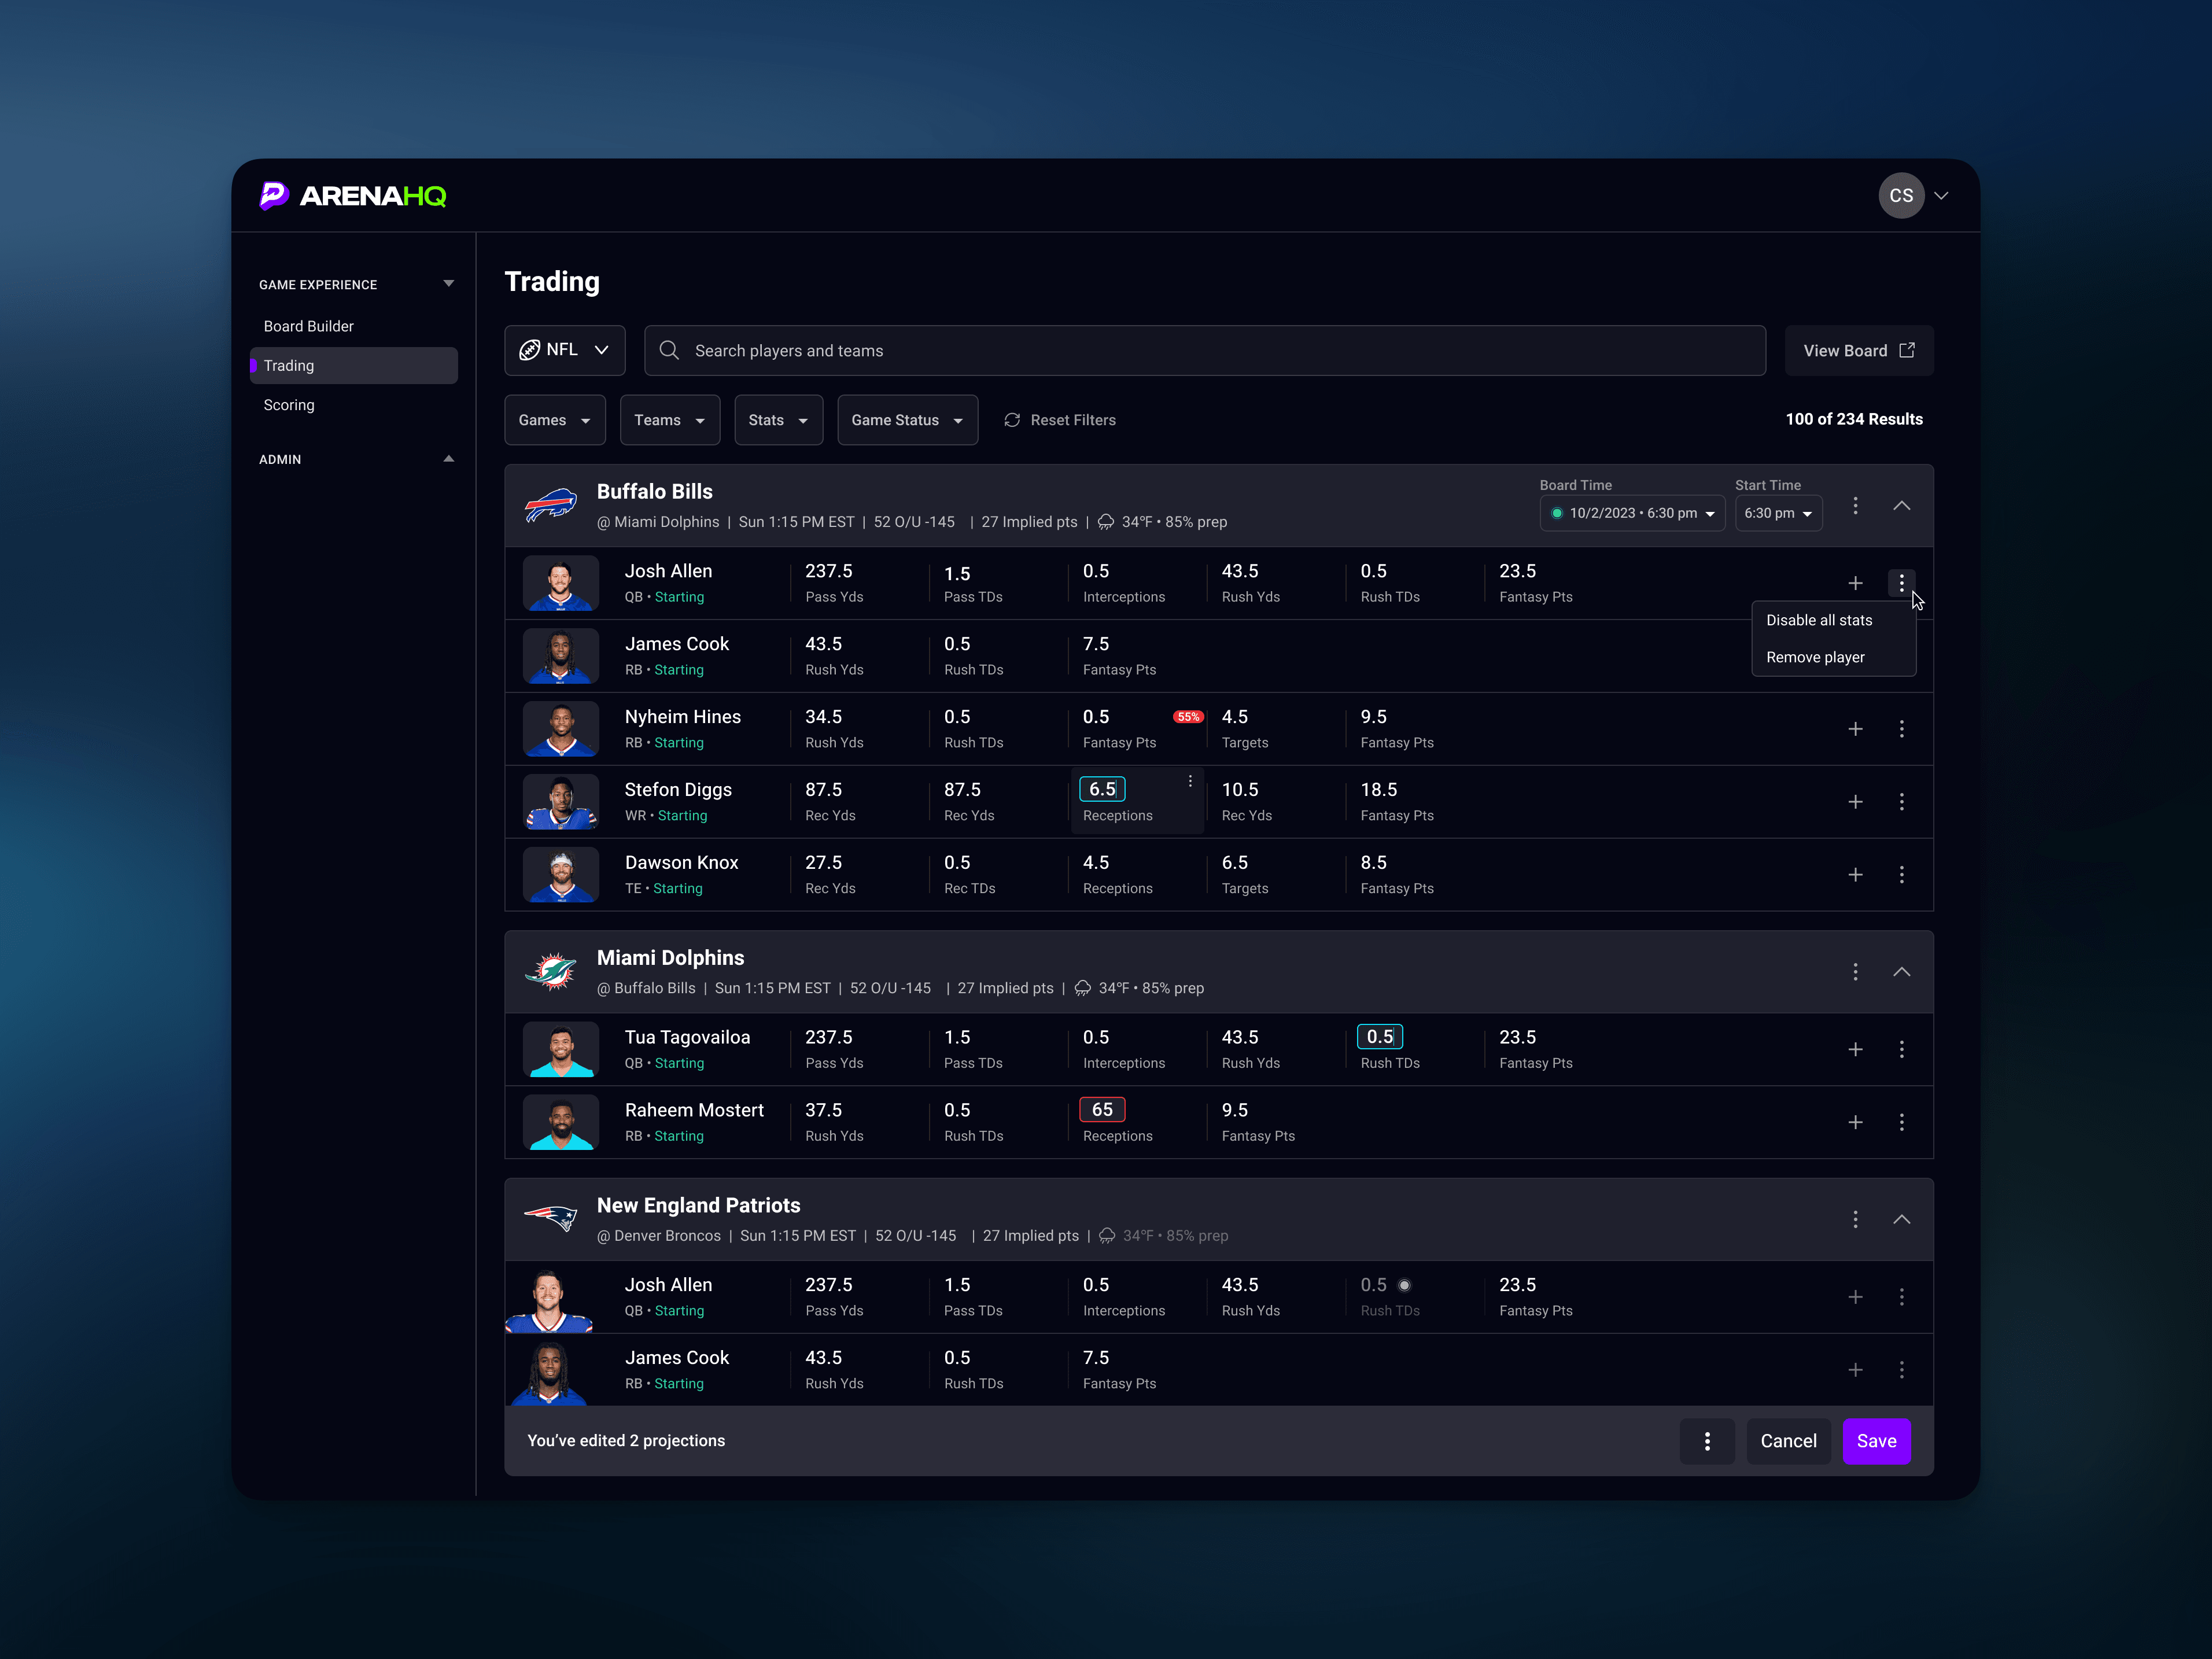The width and height of the screenshot is (2212, 1659).
Task: Open more options for James Cook under Patriots
Action: coord(1901,1370)
